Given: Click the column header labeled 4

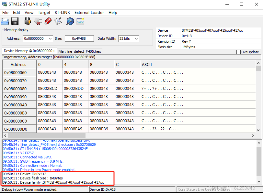Looking at the screenshot, I should pos(75,64).
